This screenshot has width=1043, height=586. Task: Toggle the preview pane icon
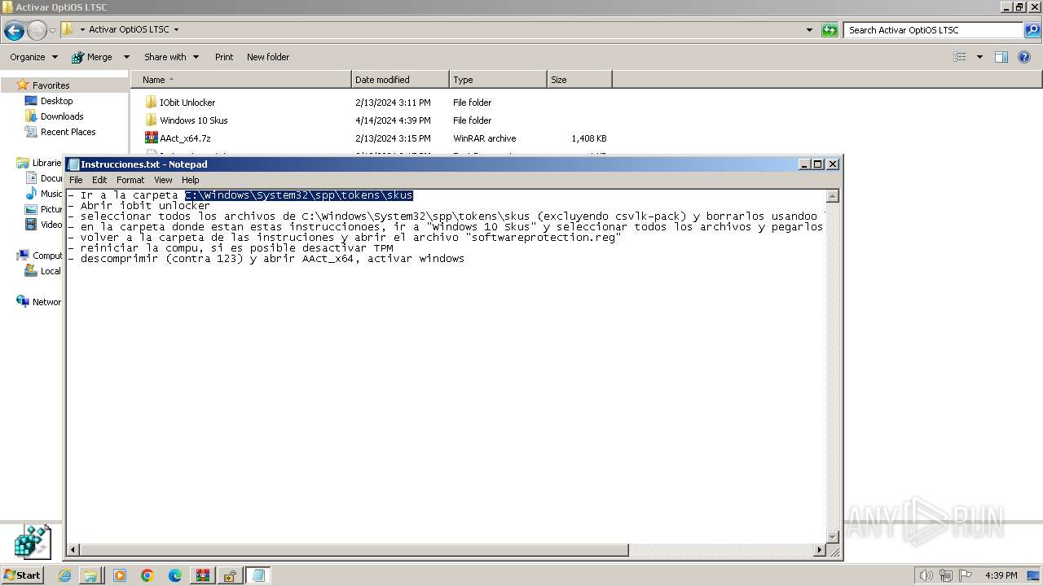click(x=1001, y=57)
